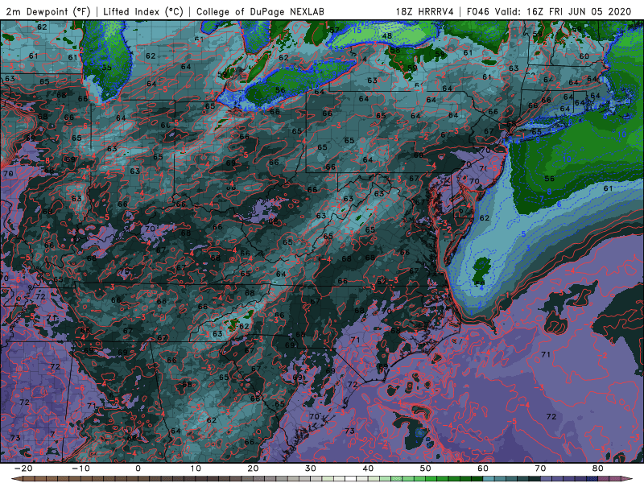Click the 60 tick label on the color scale
The image size is (644, 483).
(x=483, y=469)
